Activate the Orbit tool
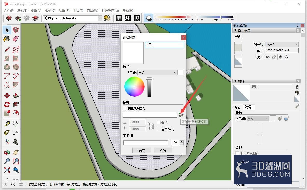The image size is (307, 190). (7, 152)
